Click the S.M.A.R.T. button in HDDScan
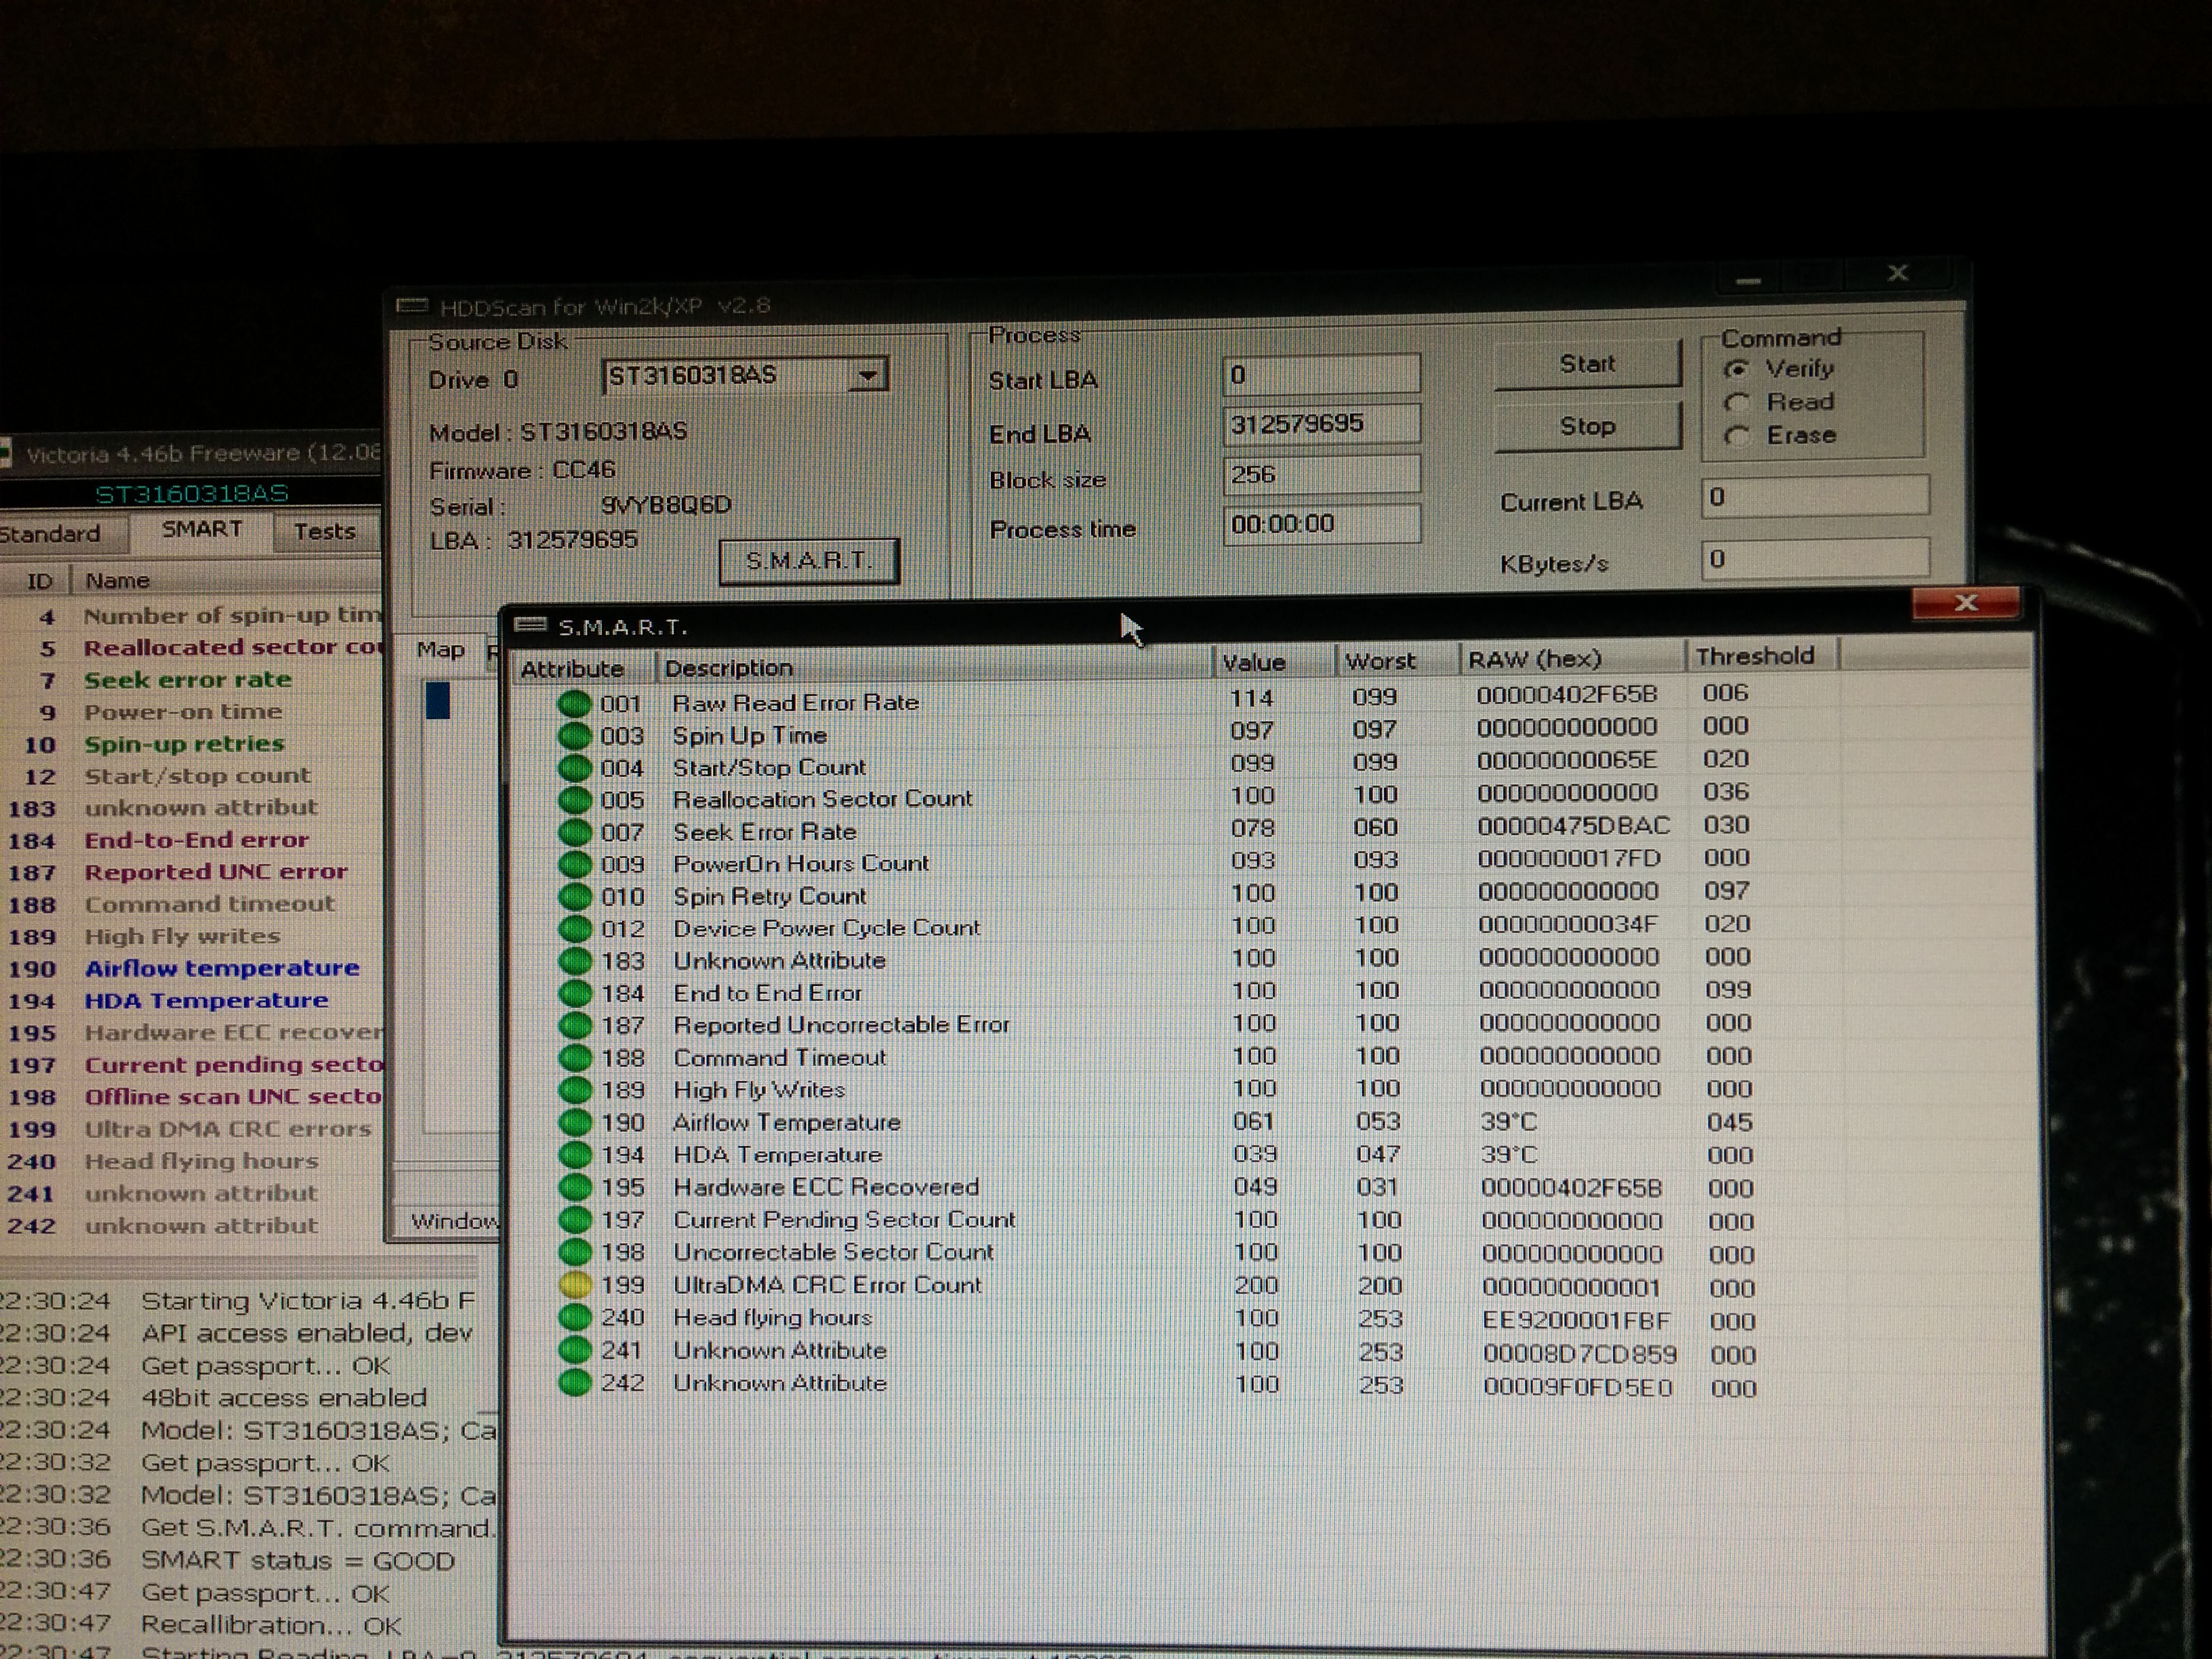Image resolution: width=2212 pixels, height=1659 pixels. (x=808, y=561)
